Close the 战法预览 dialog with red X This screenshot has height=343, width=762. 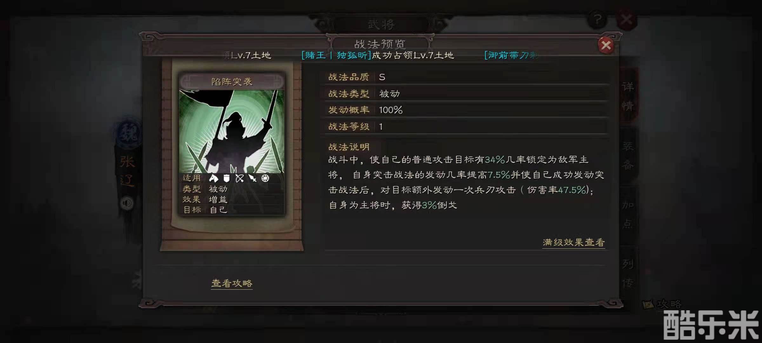coord(606,45)
